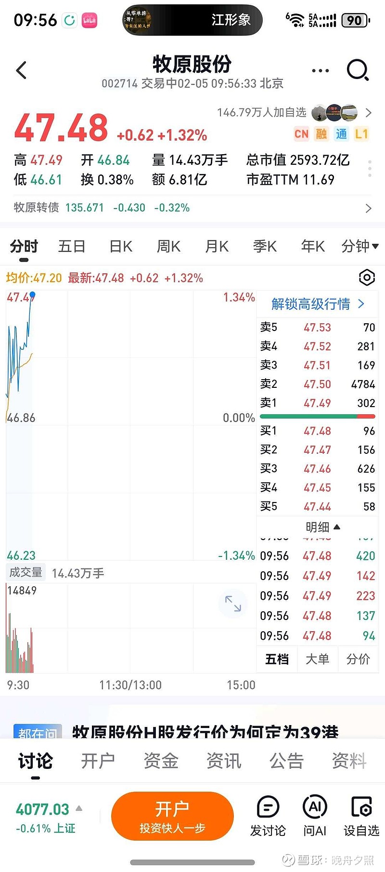The width and height of the screenshot is (385, 872).
Task: Collapse the 明细 trade details triangle
Action: coord(337,527)
